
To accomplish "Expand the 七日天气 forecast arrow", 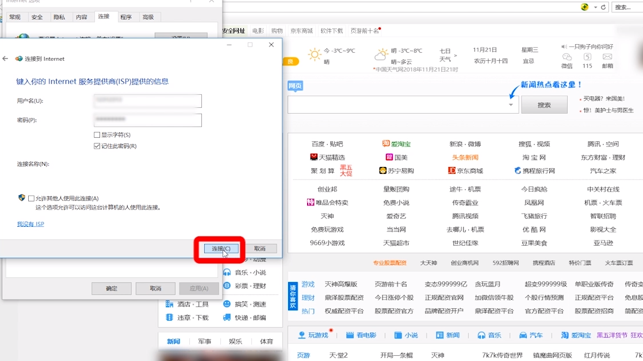I will click(x=455, y=55).
